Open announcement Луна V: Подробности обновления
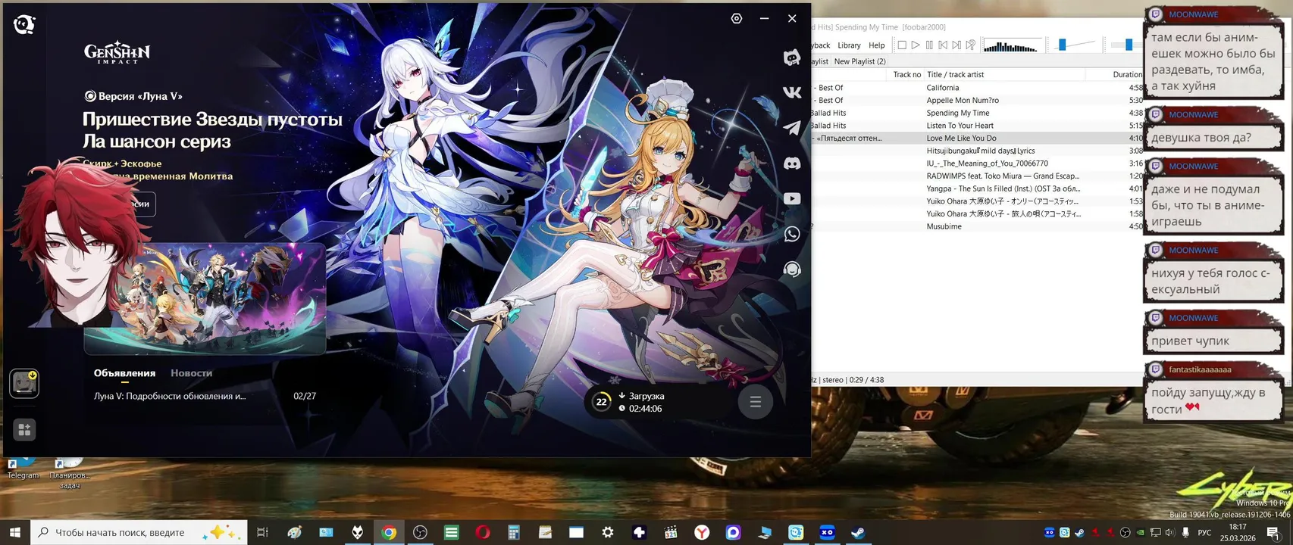The height and width of the screenshot is (545, 1293). (x=170, y=396)
